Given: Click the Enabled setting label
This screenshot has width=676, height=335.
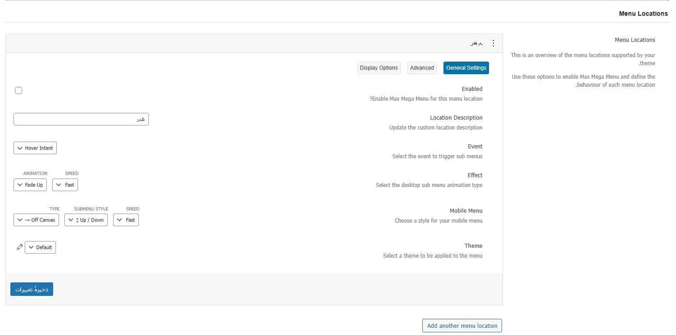Looking at the screenshot, I should [x=472, y=89].
